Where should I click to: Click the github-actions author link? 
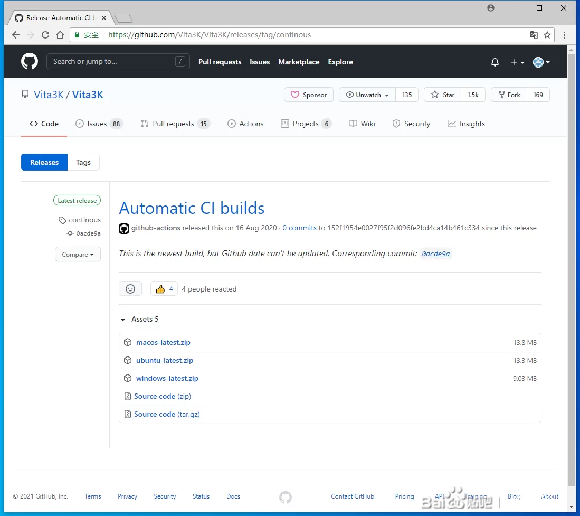(x=156, y=228)
